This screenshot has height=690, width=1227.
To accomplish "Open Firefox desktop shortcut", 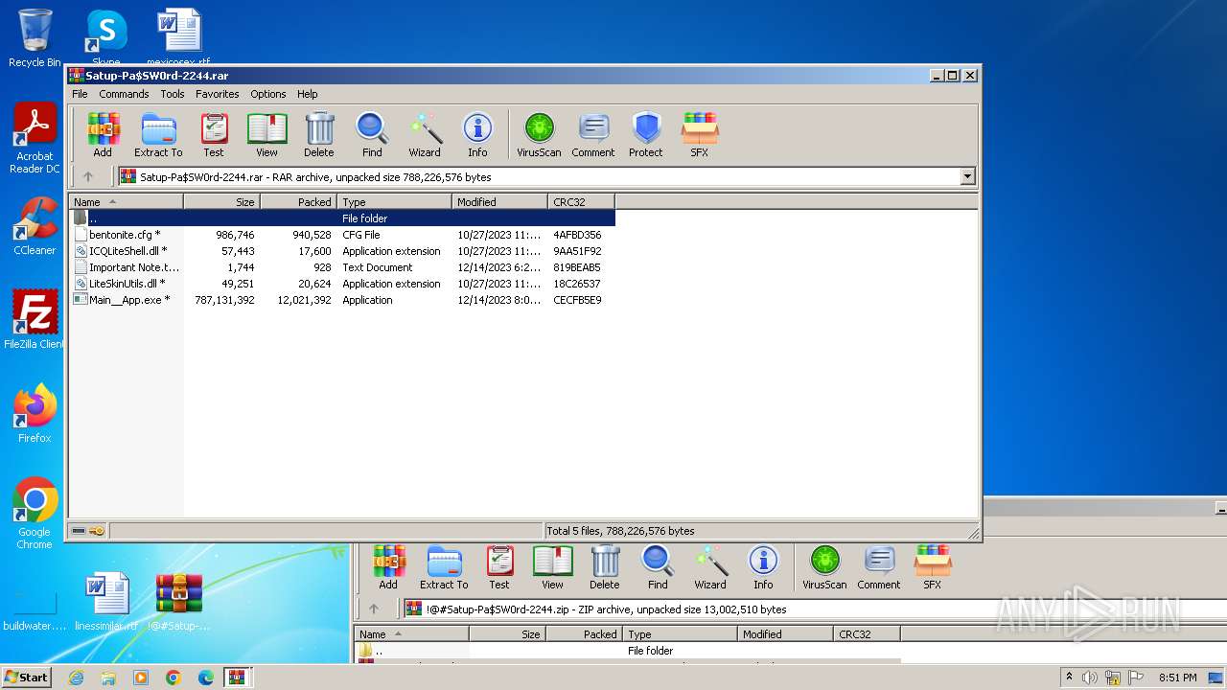I will tap(35, 414).
